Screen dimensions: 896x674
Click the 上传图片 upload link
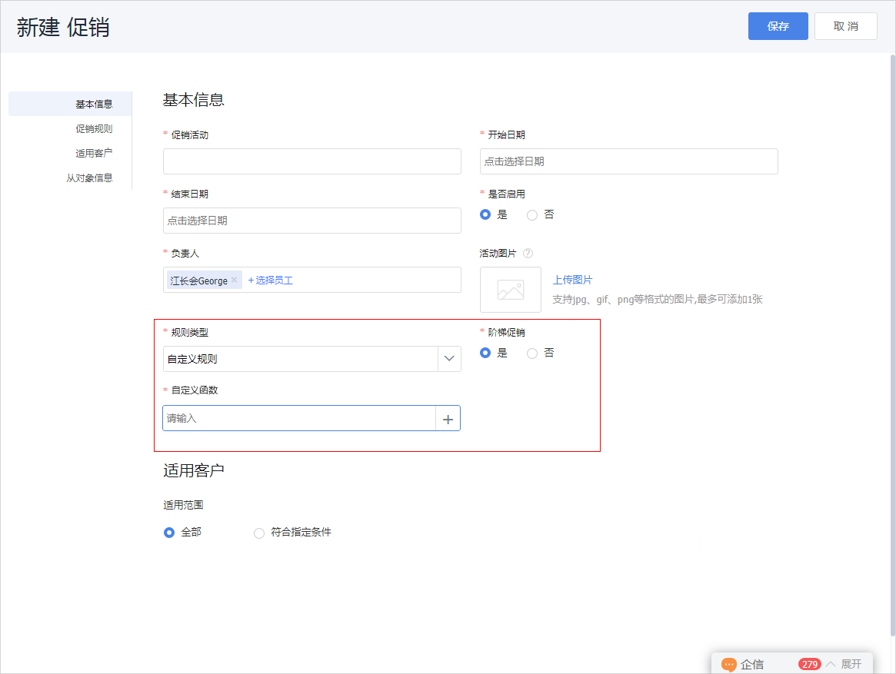point(571,280)
